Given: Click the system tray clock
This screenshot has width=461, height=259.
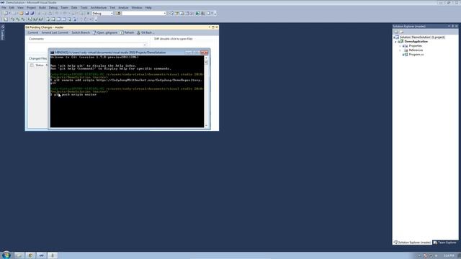Looking at the screenshot, I should [449, 255].
